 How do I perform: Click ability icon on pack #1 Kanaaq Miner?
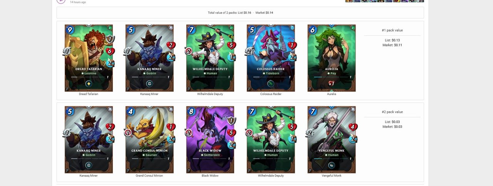click(x=149, y=84)
